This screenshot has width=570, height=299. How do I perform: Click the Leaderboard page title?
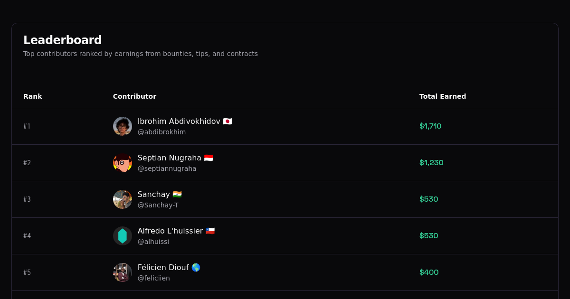pos(63,40)
